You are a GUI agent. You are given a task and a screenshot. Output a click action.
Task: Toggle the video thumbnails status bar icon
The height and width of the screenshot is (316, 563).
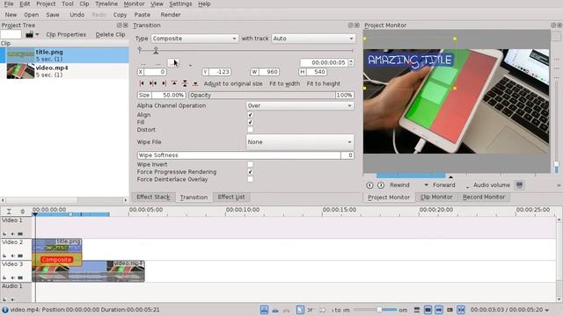pyautogui.click(x=428, y=310)
